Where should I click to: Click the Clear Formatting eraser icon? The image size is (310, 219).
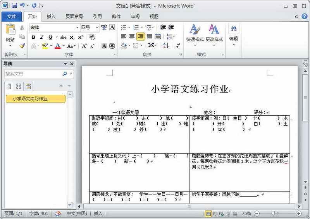(92, 37)
